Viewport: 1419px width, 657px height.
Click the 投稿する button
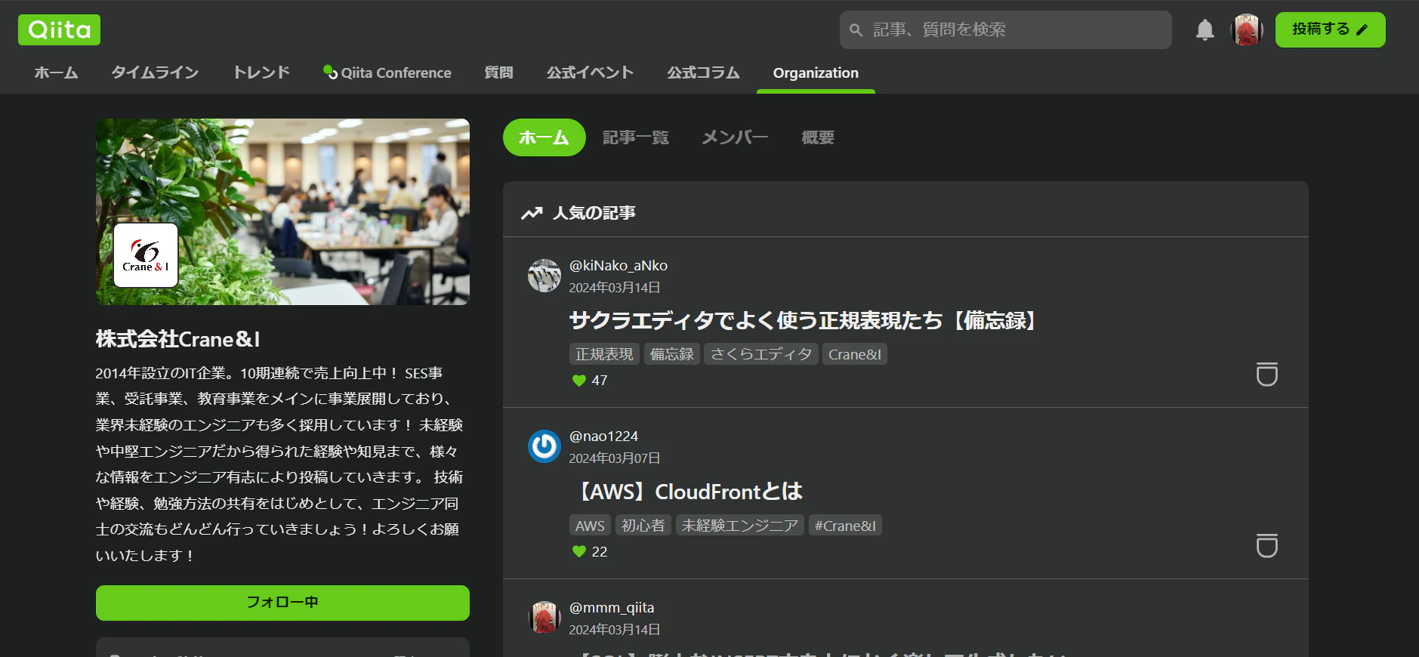click(1330, 29)
